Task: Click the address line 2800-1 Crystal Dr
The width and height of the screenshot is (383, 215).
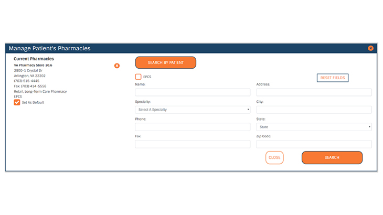Action: [x=28, y=70]
